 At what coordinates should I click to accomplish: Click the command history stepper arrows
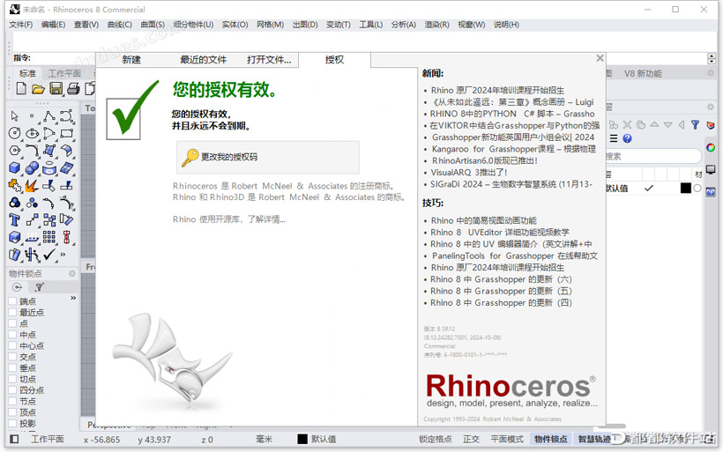[x=712, y=58]
